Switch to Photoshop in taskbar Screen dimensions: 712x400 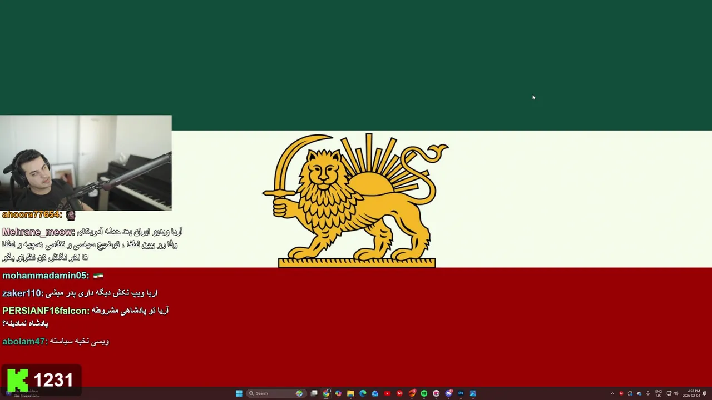click(461, 393)
